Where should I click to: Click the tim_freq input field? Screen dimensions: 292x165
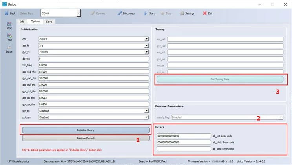click(93, 65)
